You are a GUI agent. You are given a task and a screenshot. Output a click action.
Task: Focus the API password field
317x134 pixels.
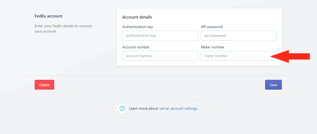pyautogui.click(x=239, y=35)
